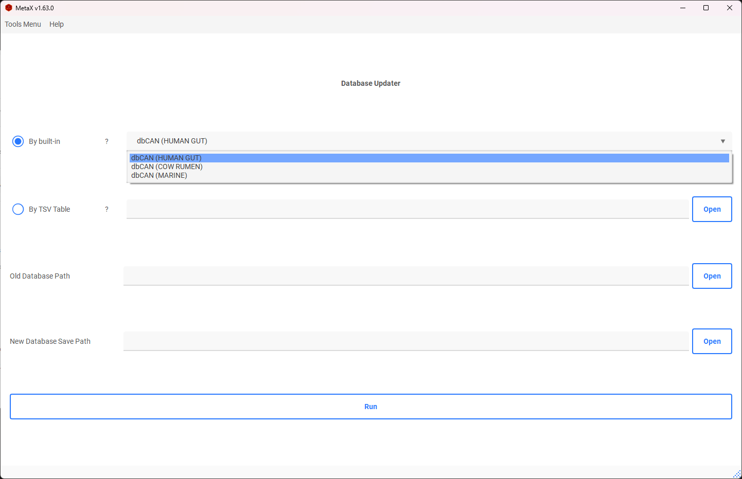Click the Run button
Image resolution: width=742 pixels, height=479 pixels.
coord(370,407)
